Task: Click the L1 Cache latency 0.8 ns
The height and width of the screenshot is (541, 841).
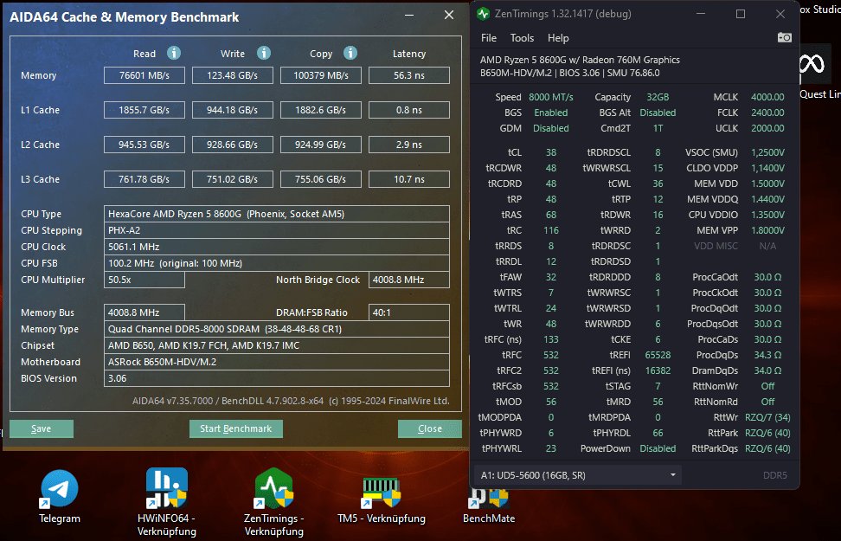Action: [409, 110]
